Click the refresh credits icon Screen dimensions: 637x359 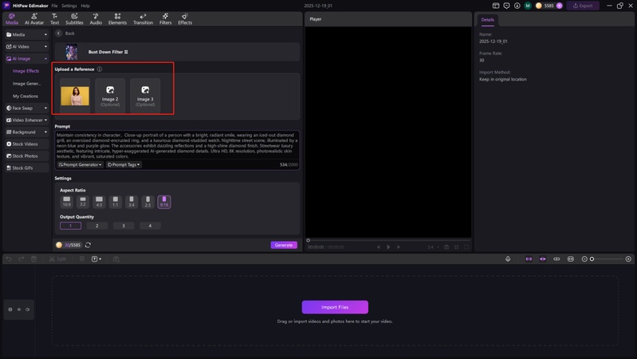coord(88,245)
